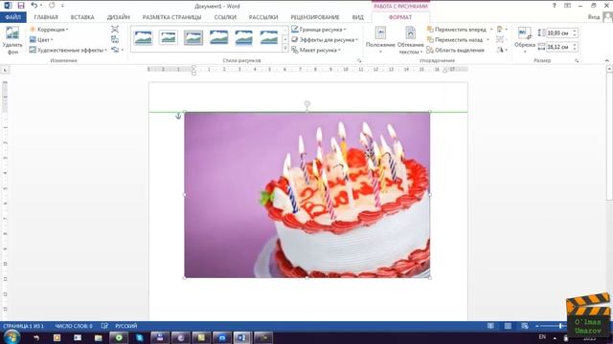Click the Ribbon Display Options icon
The width and height of the screenshot is (613, 344).
point(567,6)
